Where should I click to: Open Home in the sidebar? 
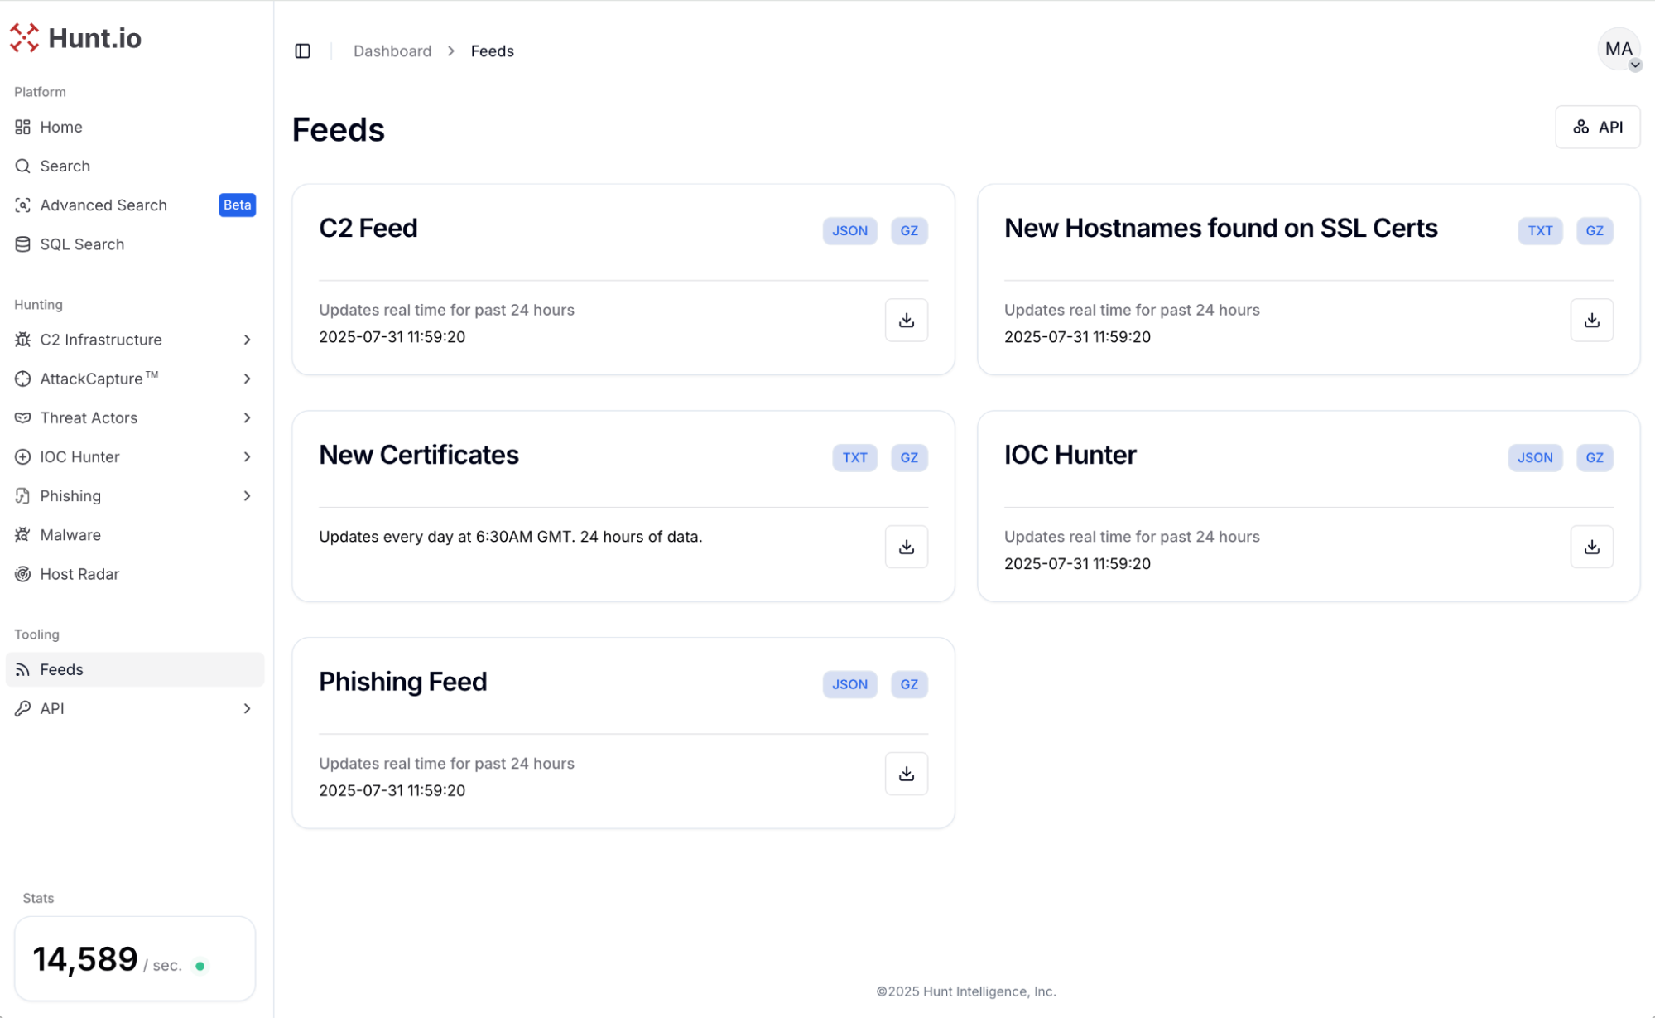click(134, 127)
